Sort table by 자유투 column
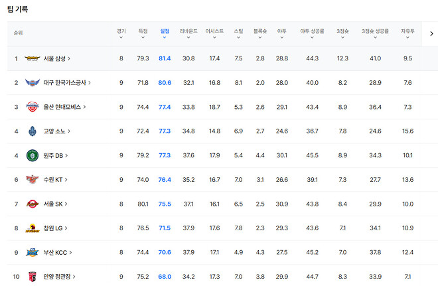Image resolution: width=438 pixels, height=286 pixels. point(407,34)
